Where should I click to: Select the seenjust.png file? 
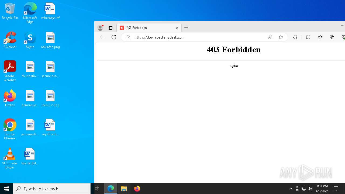(x=50, y=98)
